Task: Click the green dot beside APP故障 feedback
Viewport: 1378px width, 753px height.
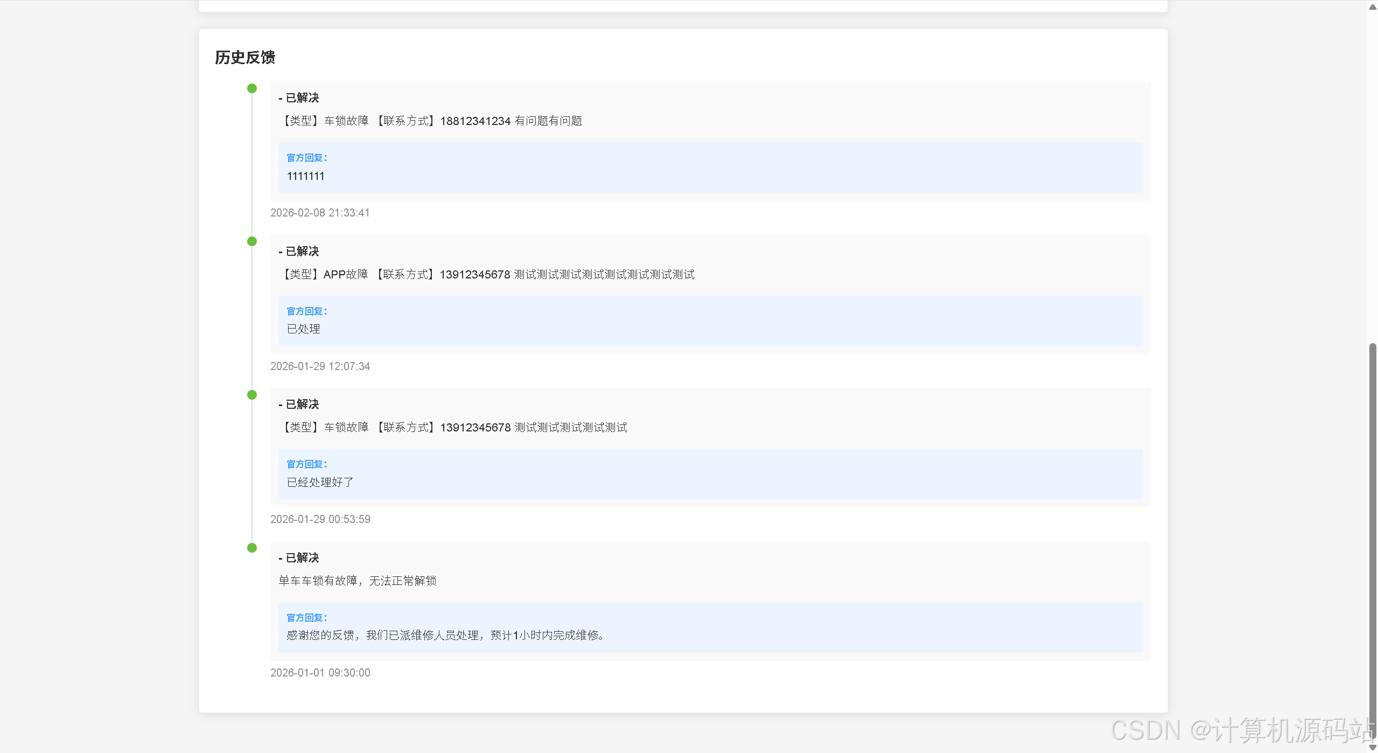Action: [x=251, y=241]
